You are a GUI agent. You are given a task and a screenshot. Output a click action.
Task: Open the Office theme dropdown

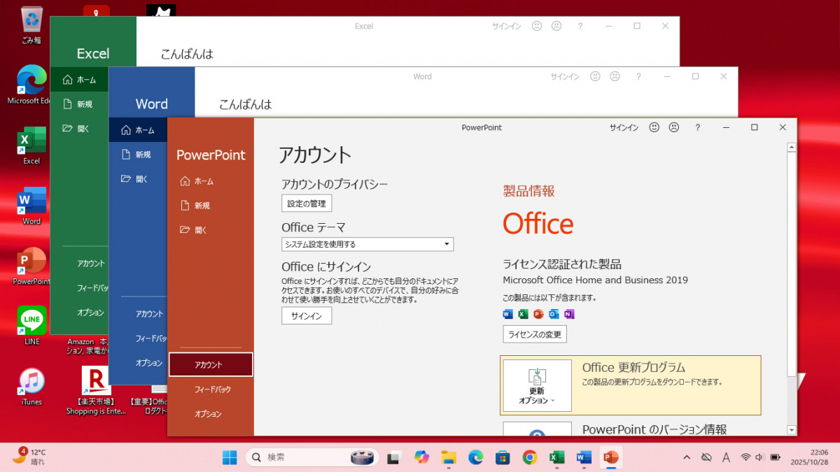pyautogui.click(x=446, y=244)
